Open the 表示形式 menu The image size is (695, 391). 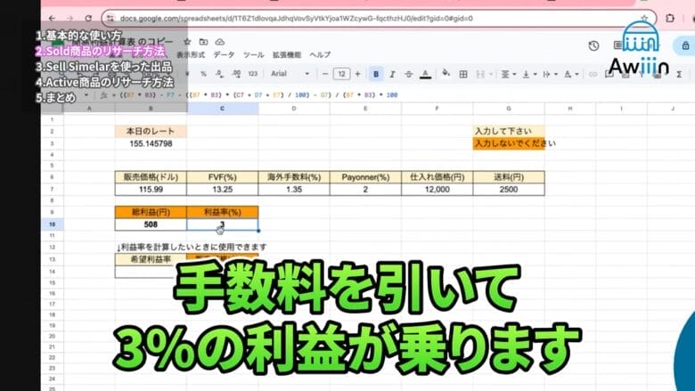[x=191, y=55]
